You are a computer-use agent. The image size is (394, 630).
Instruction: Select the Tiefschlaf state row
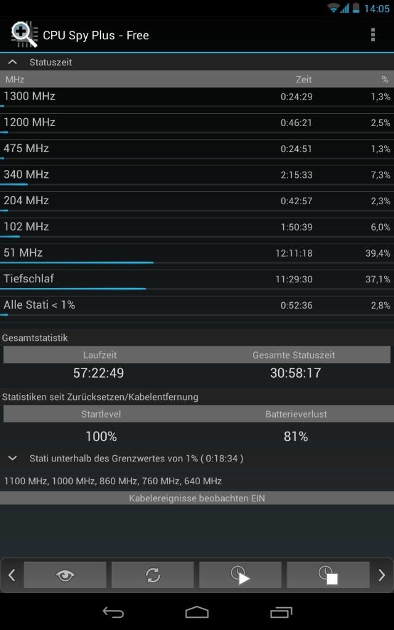click(x=197, y=283)
